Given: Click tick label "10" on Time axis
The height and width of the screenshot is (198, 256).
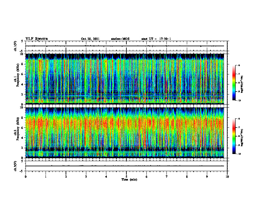Looking at the screenshot, I should (227, 177).
